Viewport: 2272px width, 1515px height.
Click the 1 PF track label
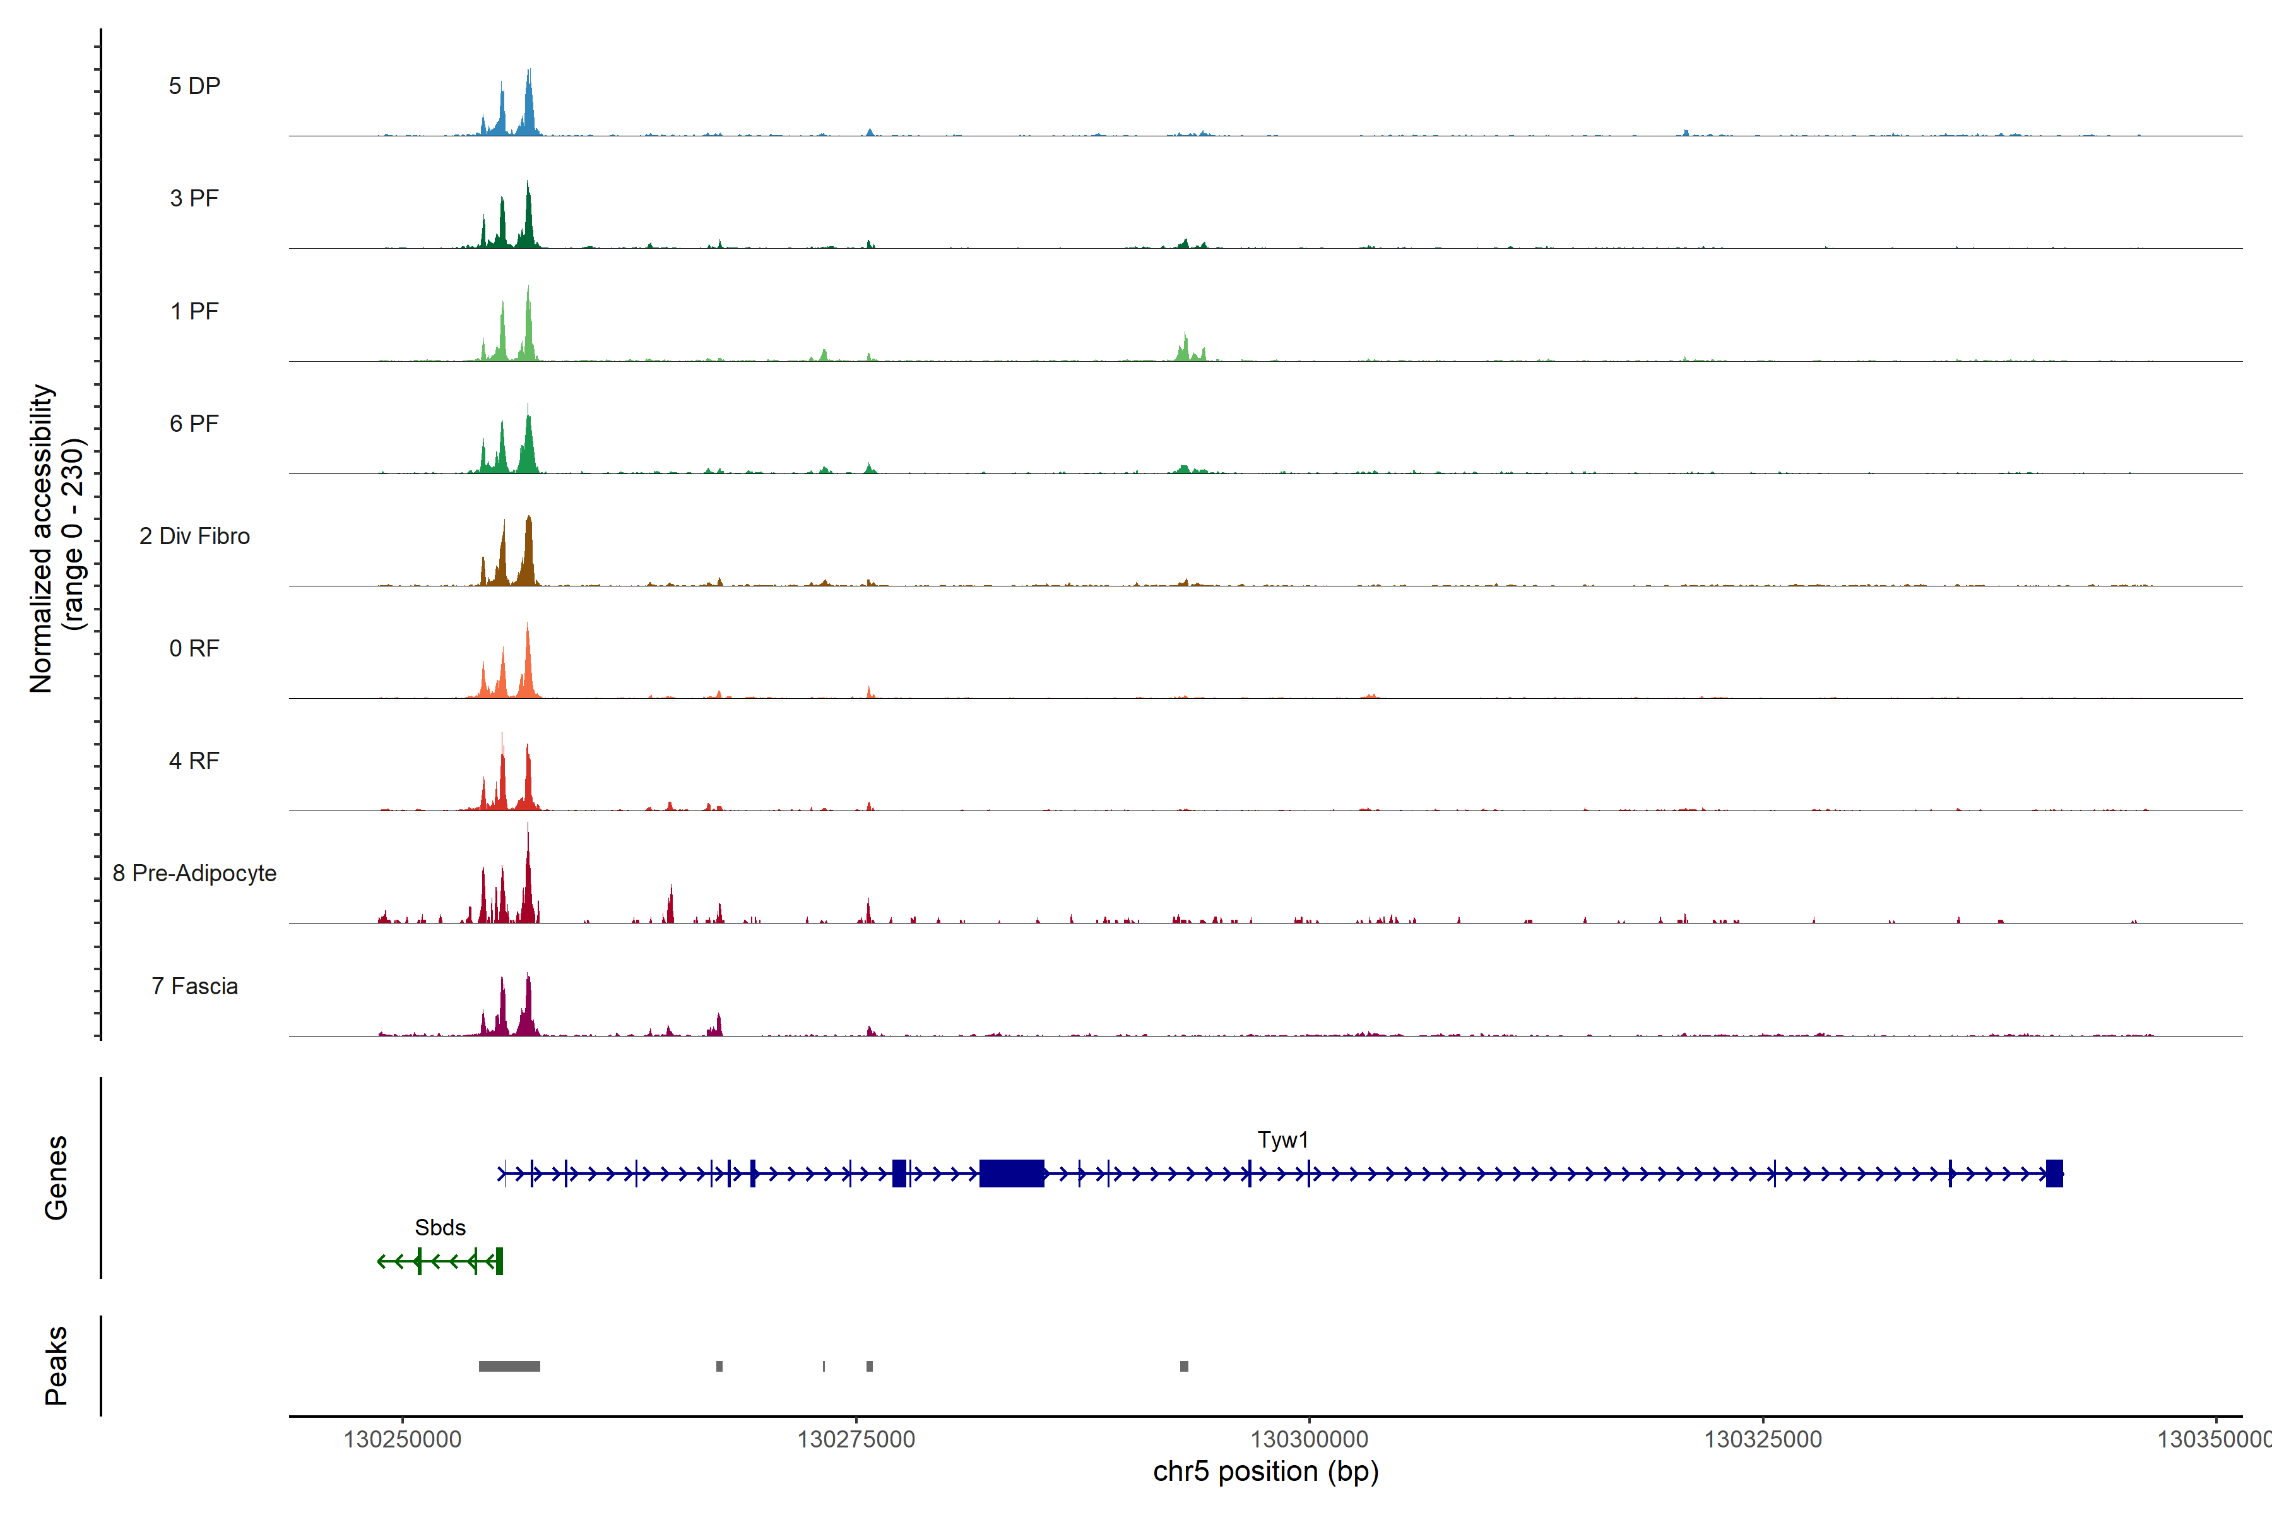point(194,311)
